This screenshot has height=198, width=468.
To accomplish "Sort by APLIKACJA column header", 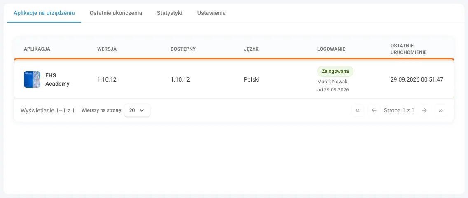I will tap(37, 49).
